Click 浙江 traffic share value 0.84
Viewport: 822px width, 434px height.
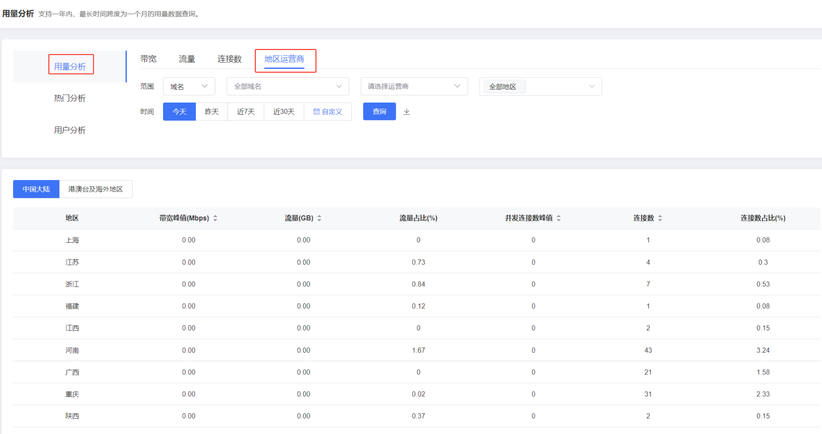click(x=418, y=284)
